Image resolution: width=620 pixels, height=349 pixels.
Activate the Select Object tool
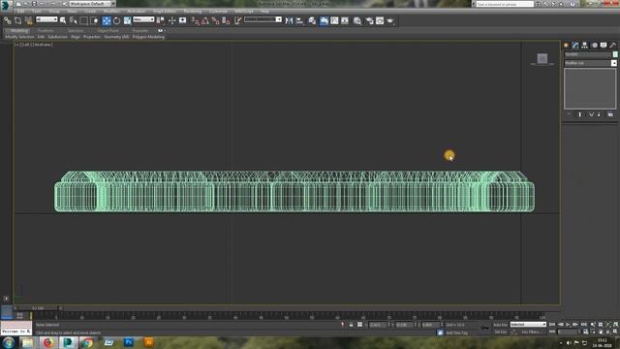[62, 20]
